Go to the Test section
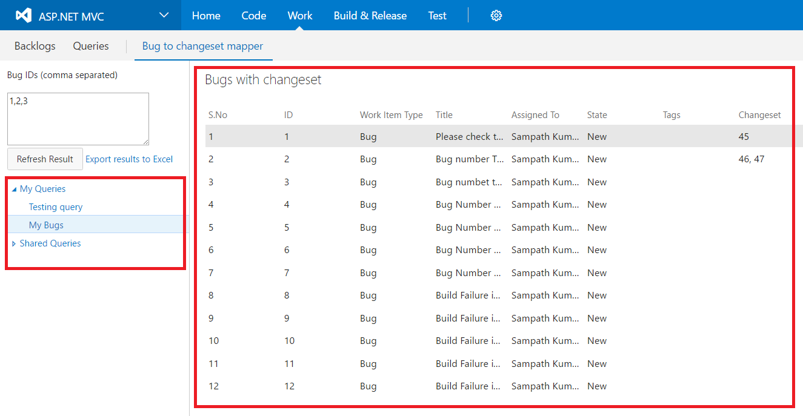The width and height of the screenshot is (803, 416). pos(437,15)
